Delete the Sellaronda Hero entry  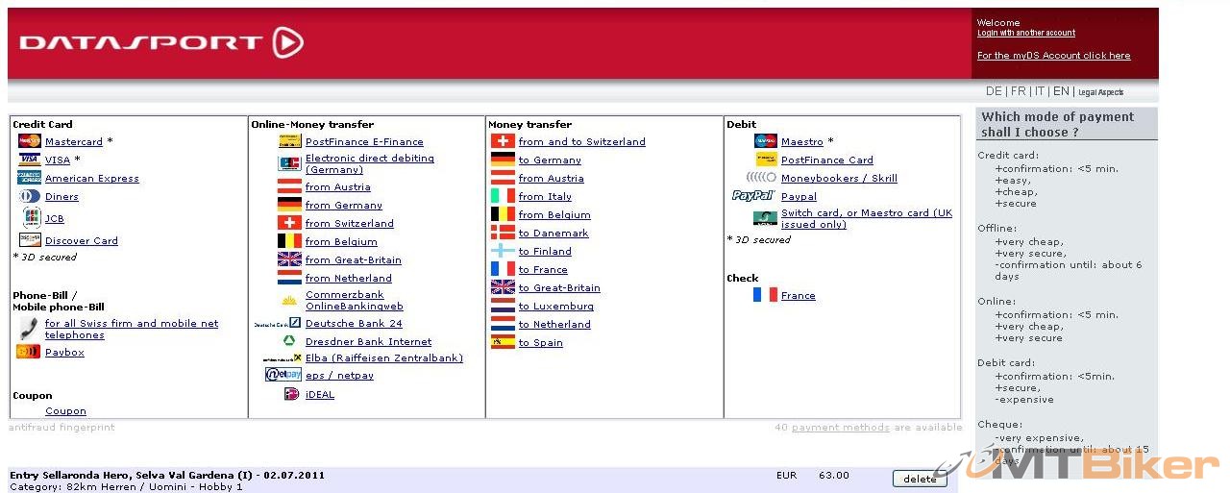coord(920,479)
